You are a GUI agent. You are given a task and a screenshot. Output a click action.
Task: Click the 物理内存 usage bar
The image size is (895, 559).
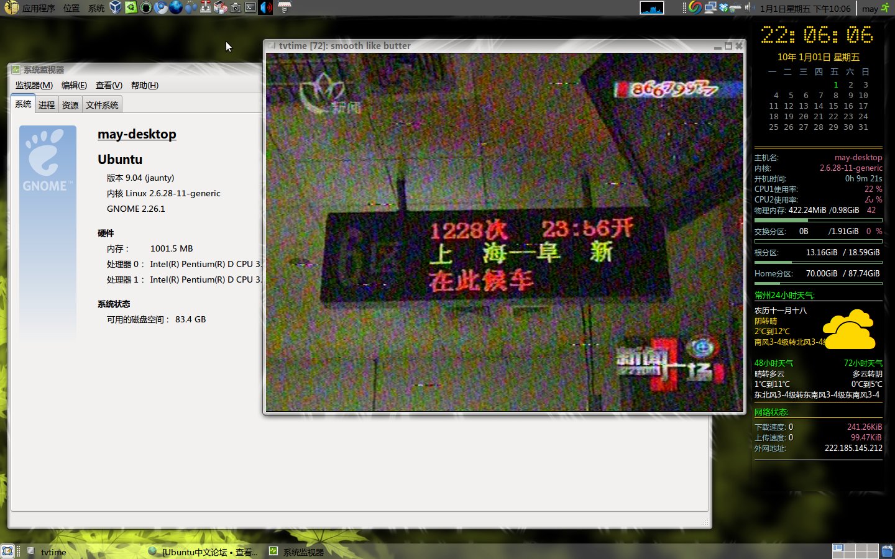818,220
